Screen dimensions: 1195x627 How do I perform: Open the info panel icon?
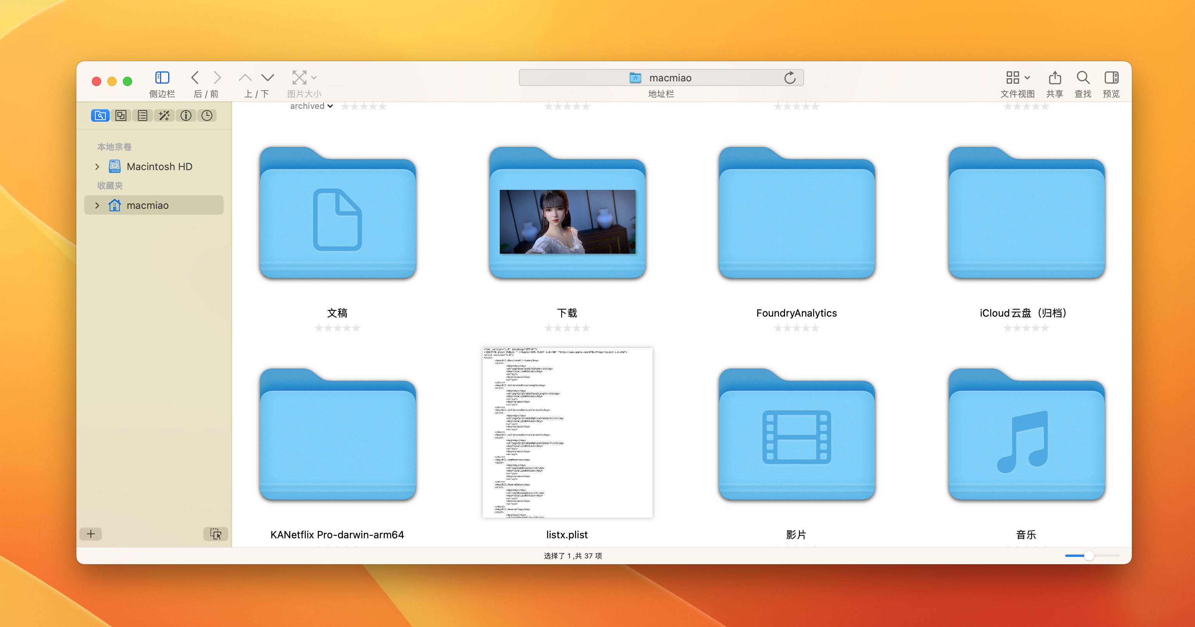click(186, 115)
